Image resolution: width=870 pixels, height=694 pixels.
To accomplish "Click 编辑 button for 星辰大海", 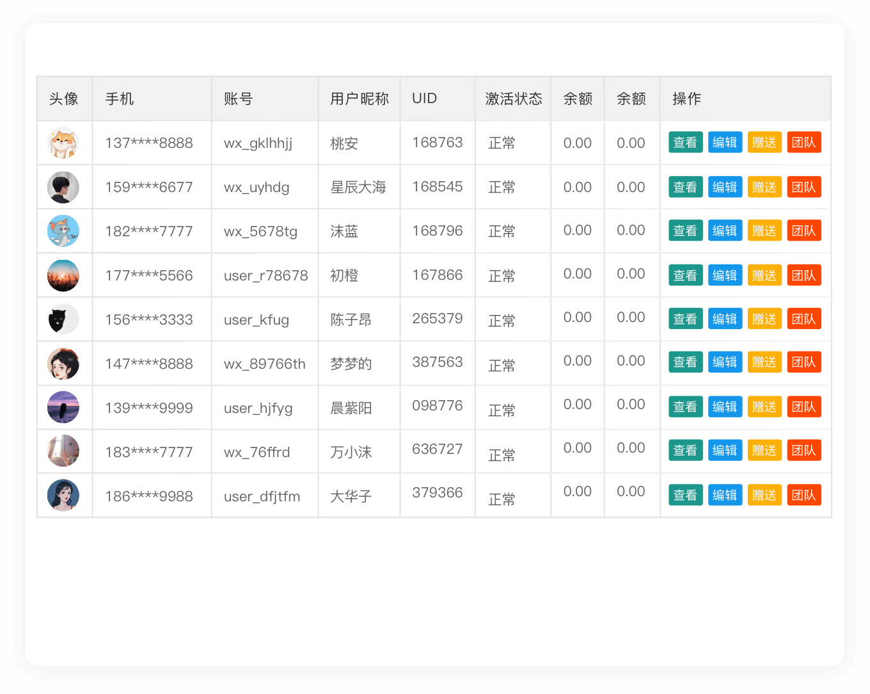I will point(725,186).
